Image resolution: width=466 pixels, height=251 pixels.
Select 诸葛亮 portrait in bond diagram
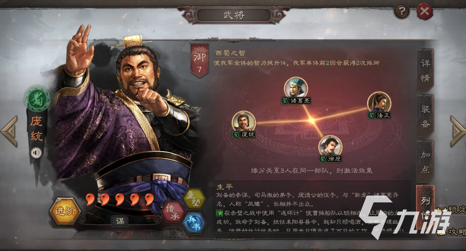click(x=296, y=87)
